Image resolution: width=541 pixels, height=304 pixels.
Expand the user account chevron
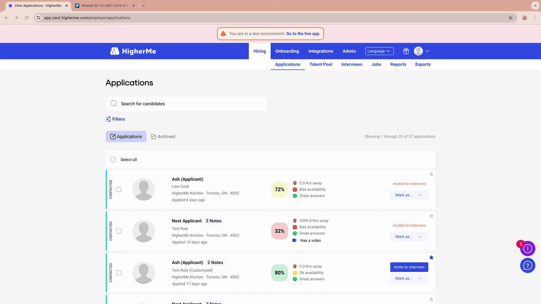[427, 51]
